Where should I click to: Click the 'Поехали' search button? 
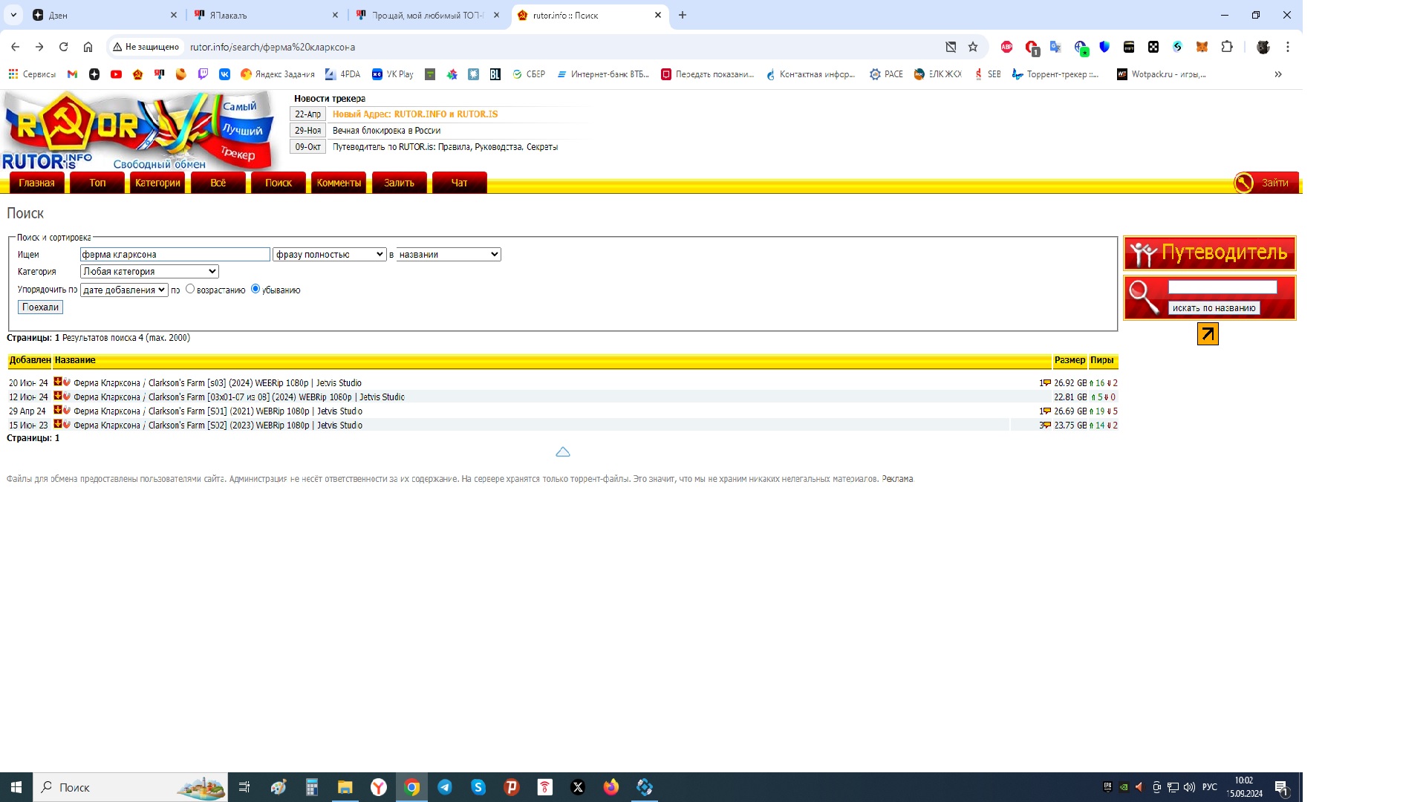tap(40, 307)
